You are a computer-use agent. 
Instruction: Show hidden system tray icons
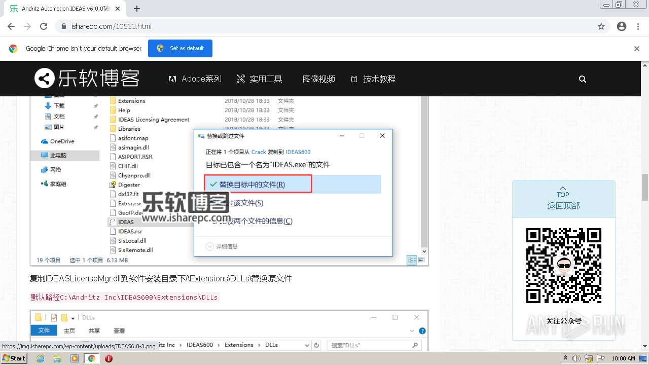click(565, 358)
